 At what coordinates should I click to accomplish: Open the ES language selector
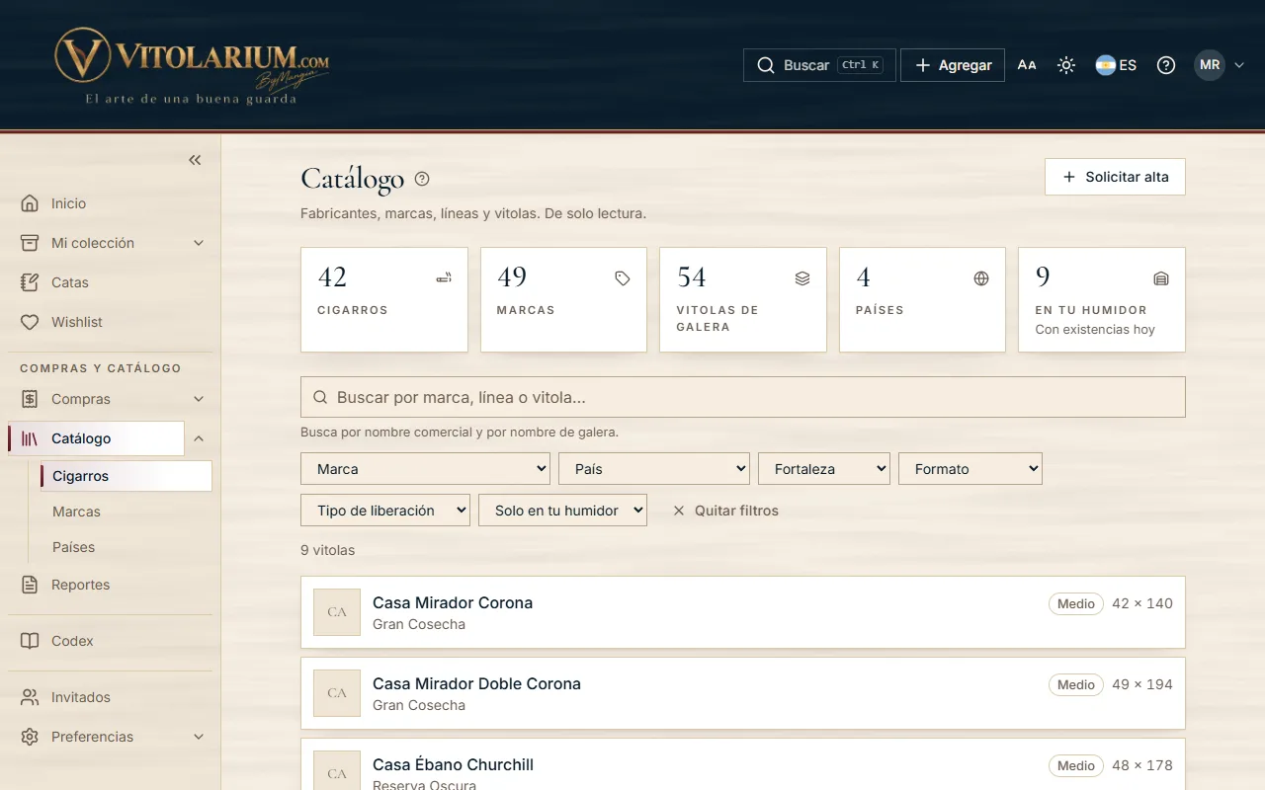(x=1116, y=65)
